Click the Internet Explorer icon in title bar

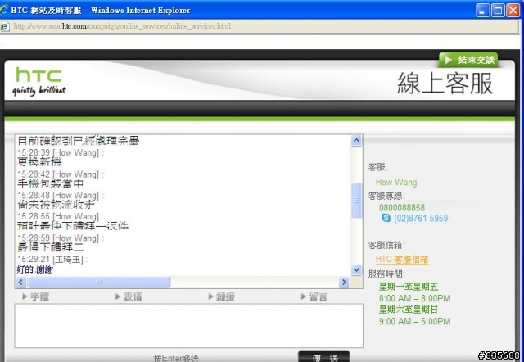[x=3, y=10]
